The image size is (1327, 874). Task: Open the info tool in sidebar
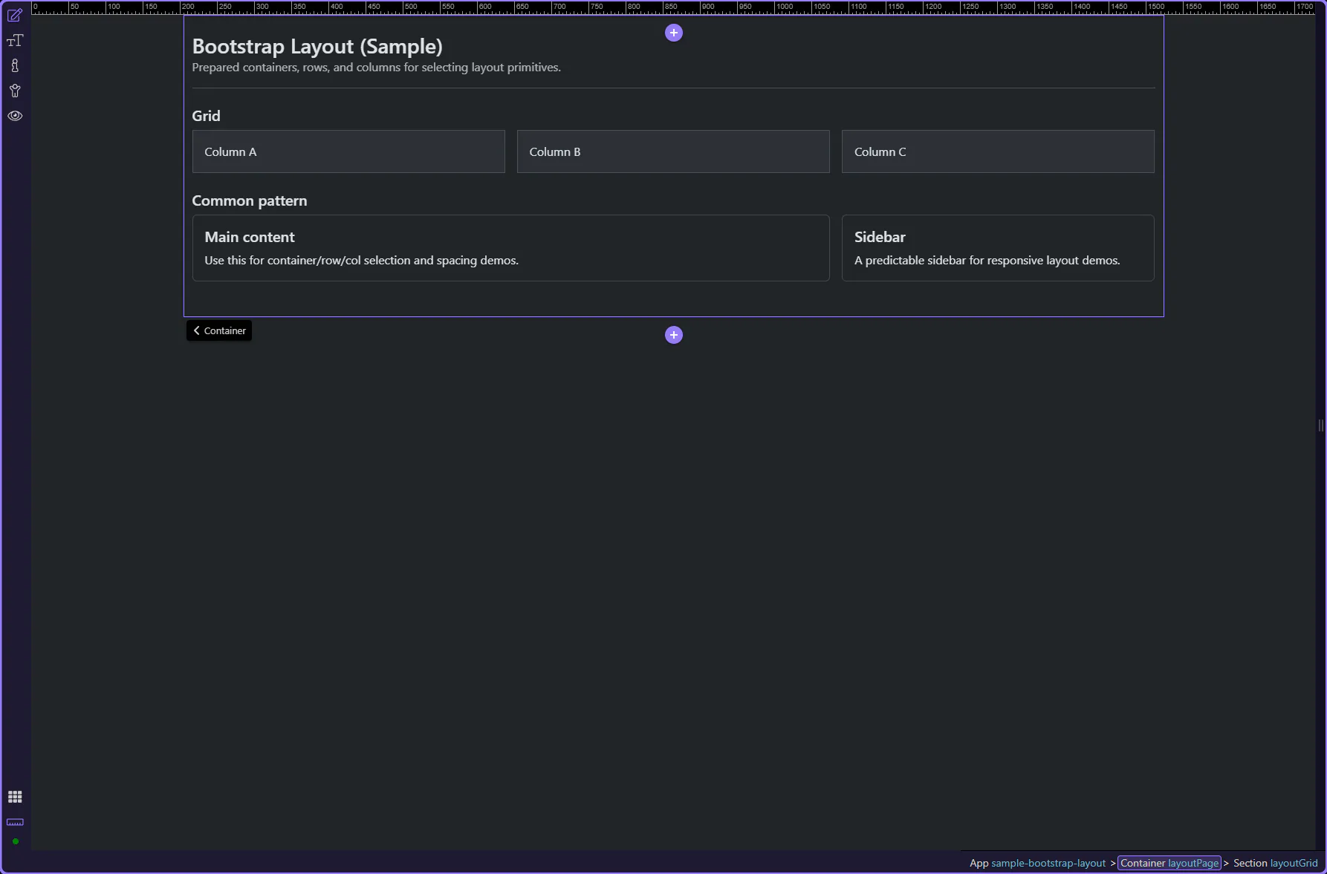point(15,65)
